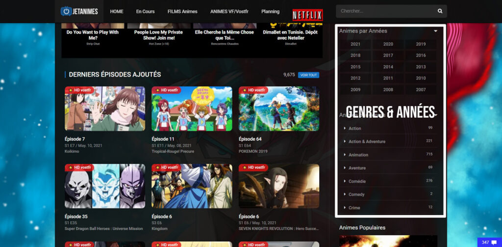Filter animes by year 2017
Viewport: 502px width, 247px height.
[388, 55]
